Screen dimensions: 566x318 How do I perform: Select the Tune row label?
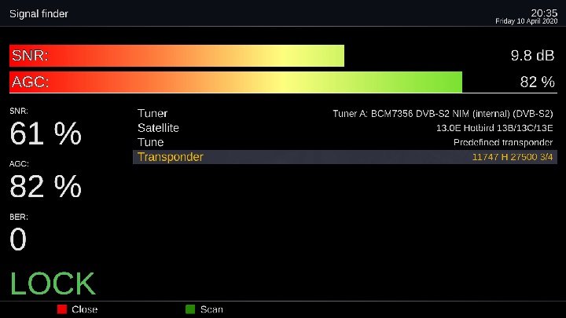pos(150,142)
